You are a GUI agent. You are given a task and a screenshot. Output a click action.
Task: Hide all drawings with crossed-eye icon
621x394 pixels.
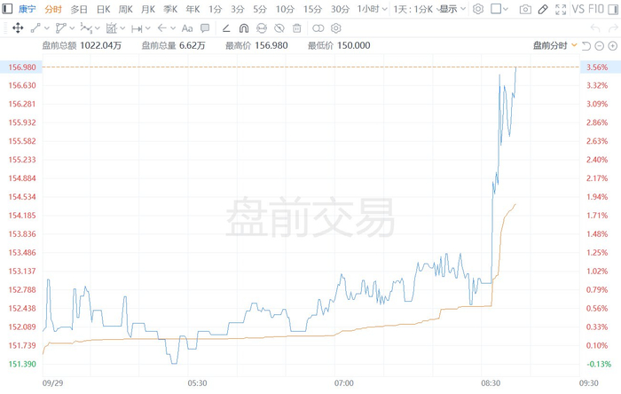point(279,28)
